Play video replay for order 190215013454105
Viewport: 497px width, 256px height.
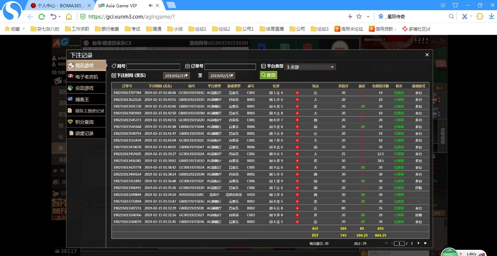click(297, 154)
